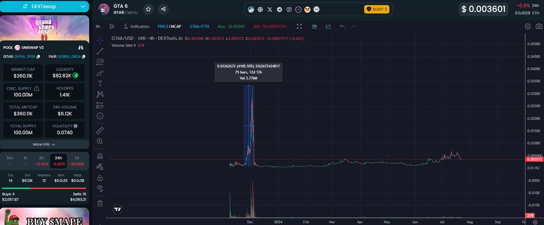Open the Telegram social link
The image size is (544, 225).
pos(279,9)
